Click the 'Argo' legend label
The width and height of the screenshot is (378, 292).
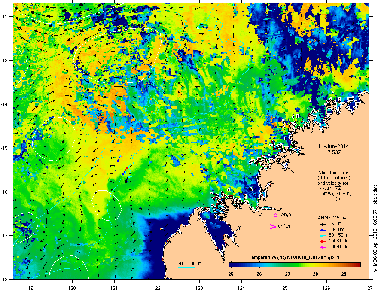tap(286, 214)
